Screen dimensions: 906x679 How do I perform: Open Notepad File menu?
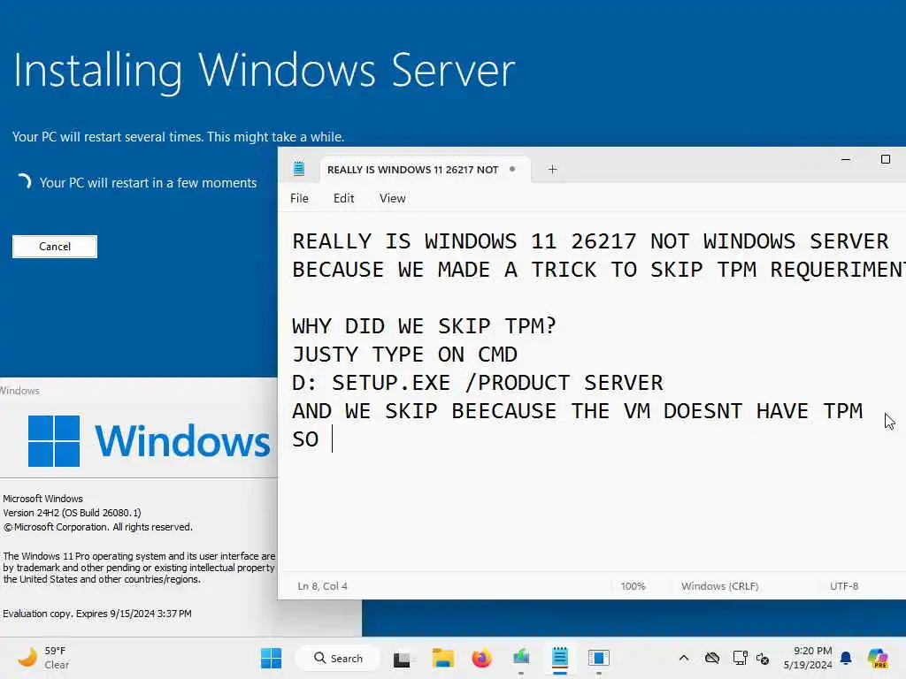click(299, 198)
